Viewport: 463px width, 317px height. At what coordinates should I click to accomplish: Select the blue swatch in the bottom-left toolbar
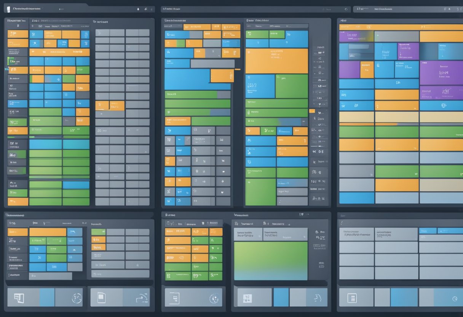47,297
